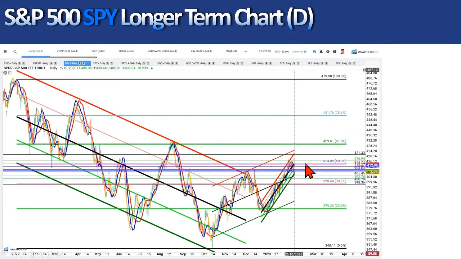This screenshot has height=259, width=461.
Task: Toggle the S button on SPY / ACWI - Daily tab
Action: 144,63
